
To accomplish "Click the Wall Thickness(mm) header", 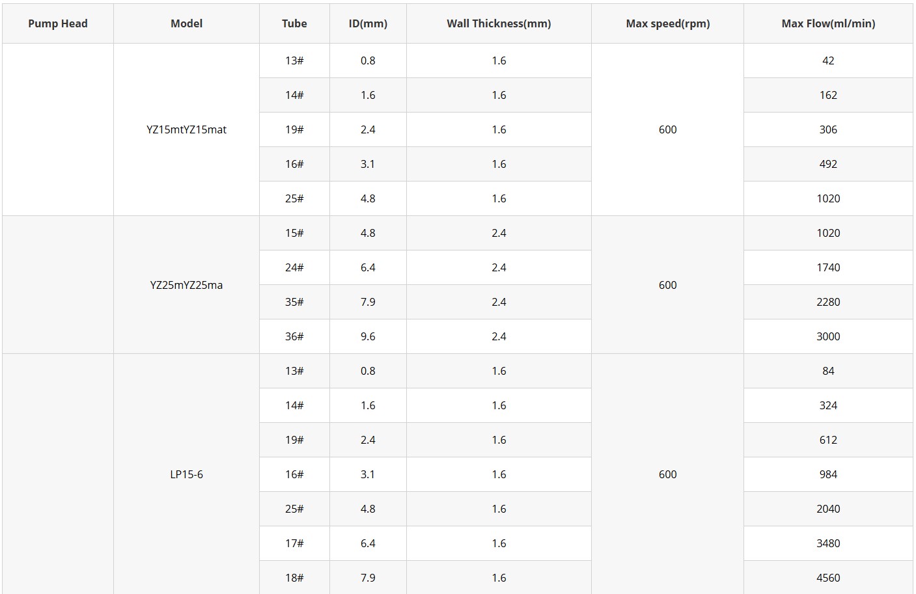I will 499,23.
